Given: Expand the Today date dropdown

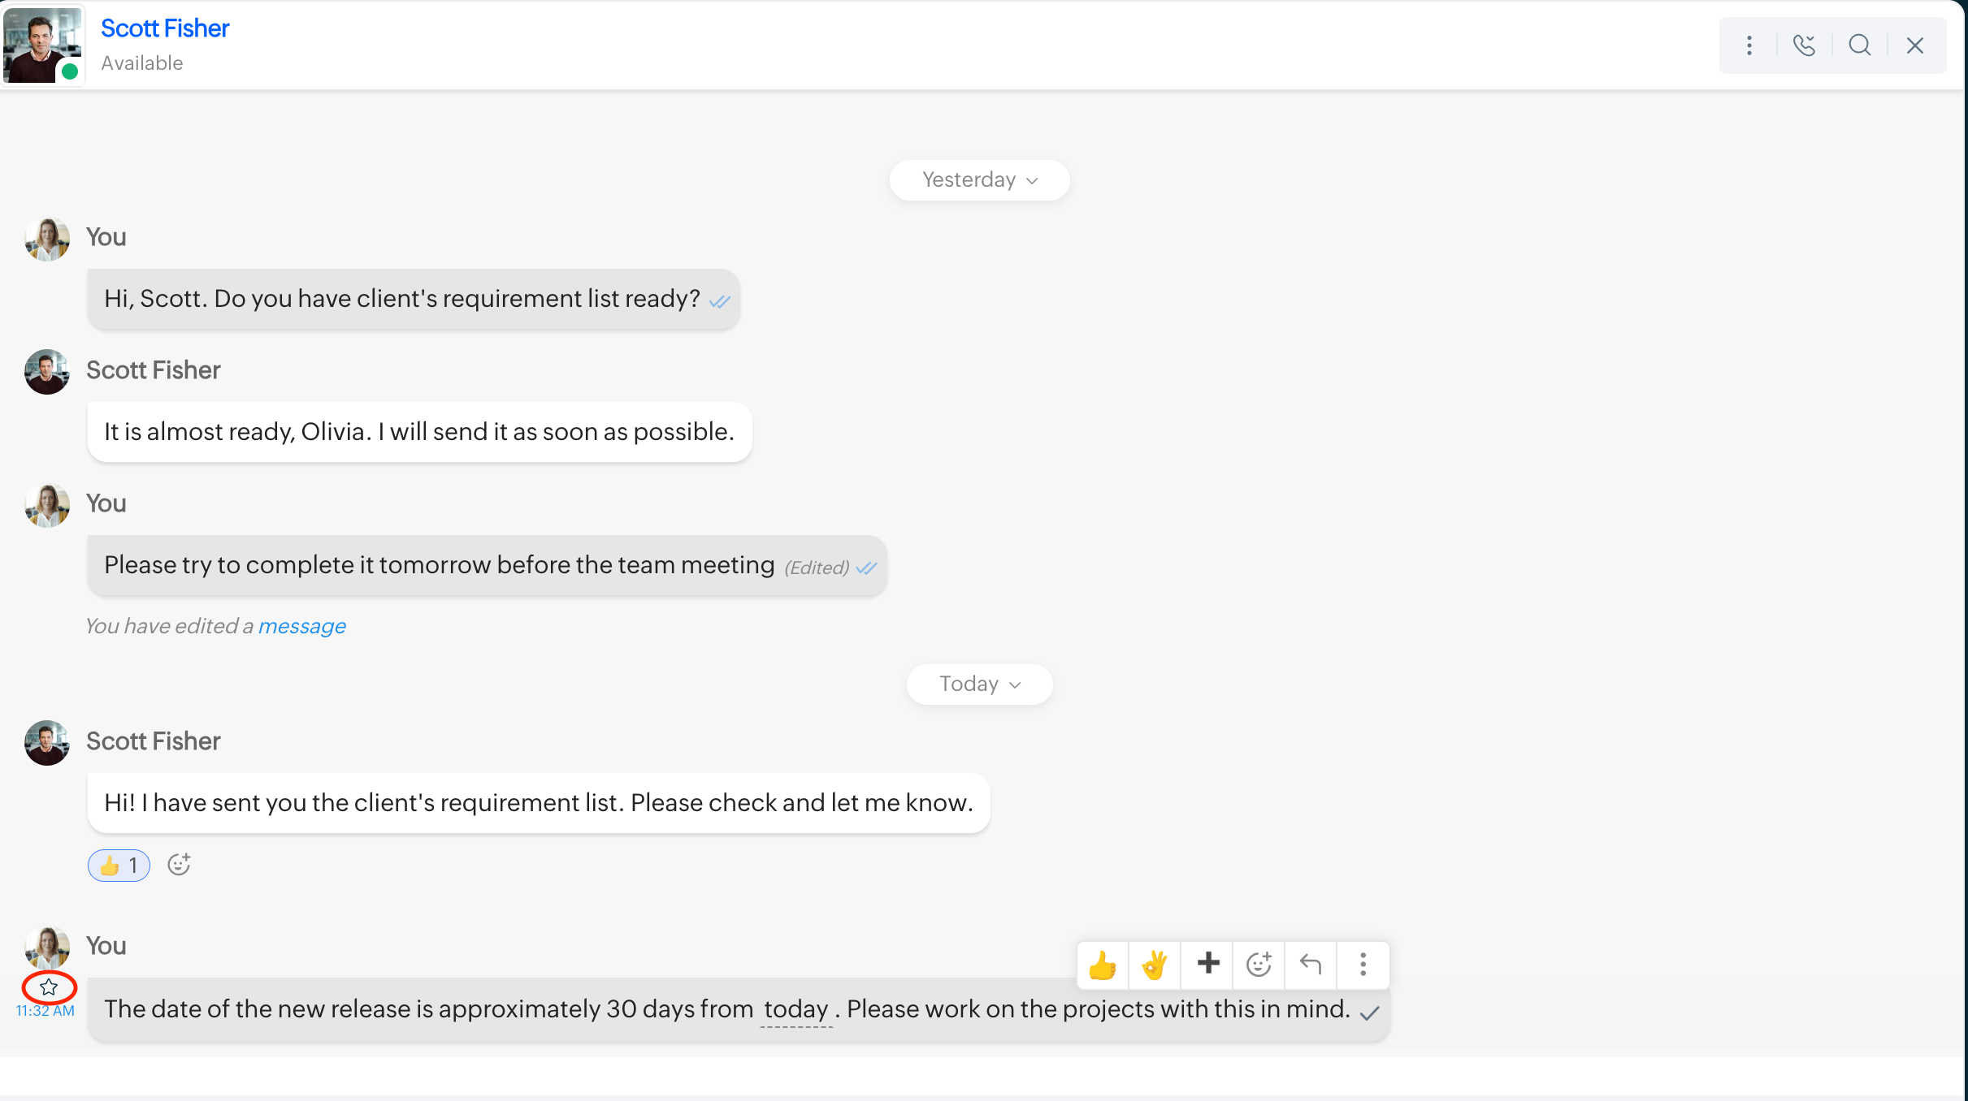Looking at the screenshot, I should tap(979, 684).
